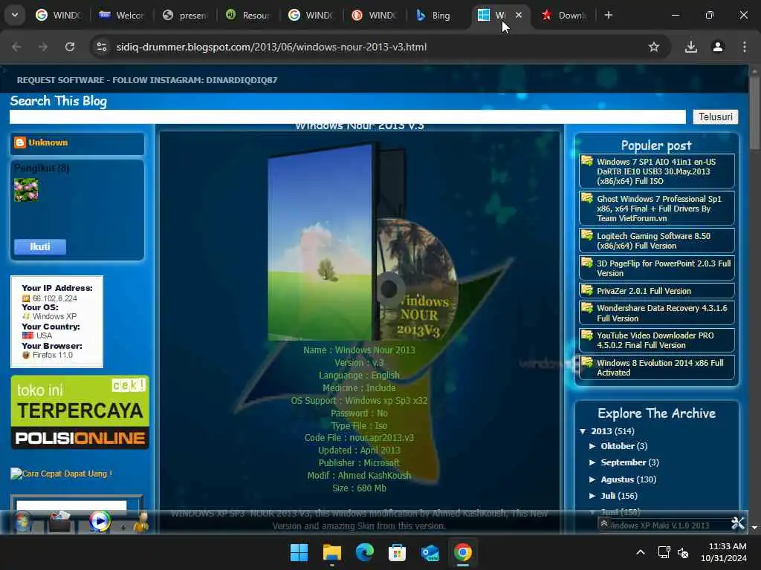Open tab search dropdown arrow
This screenshot has height=570, width=761.
coord(15,15)
